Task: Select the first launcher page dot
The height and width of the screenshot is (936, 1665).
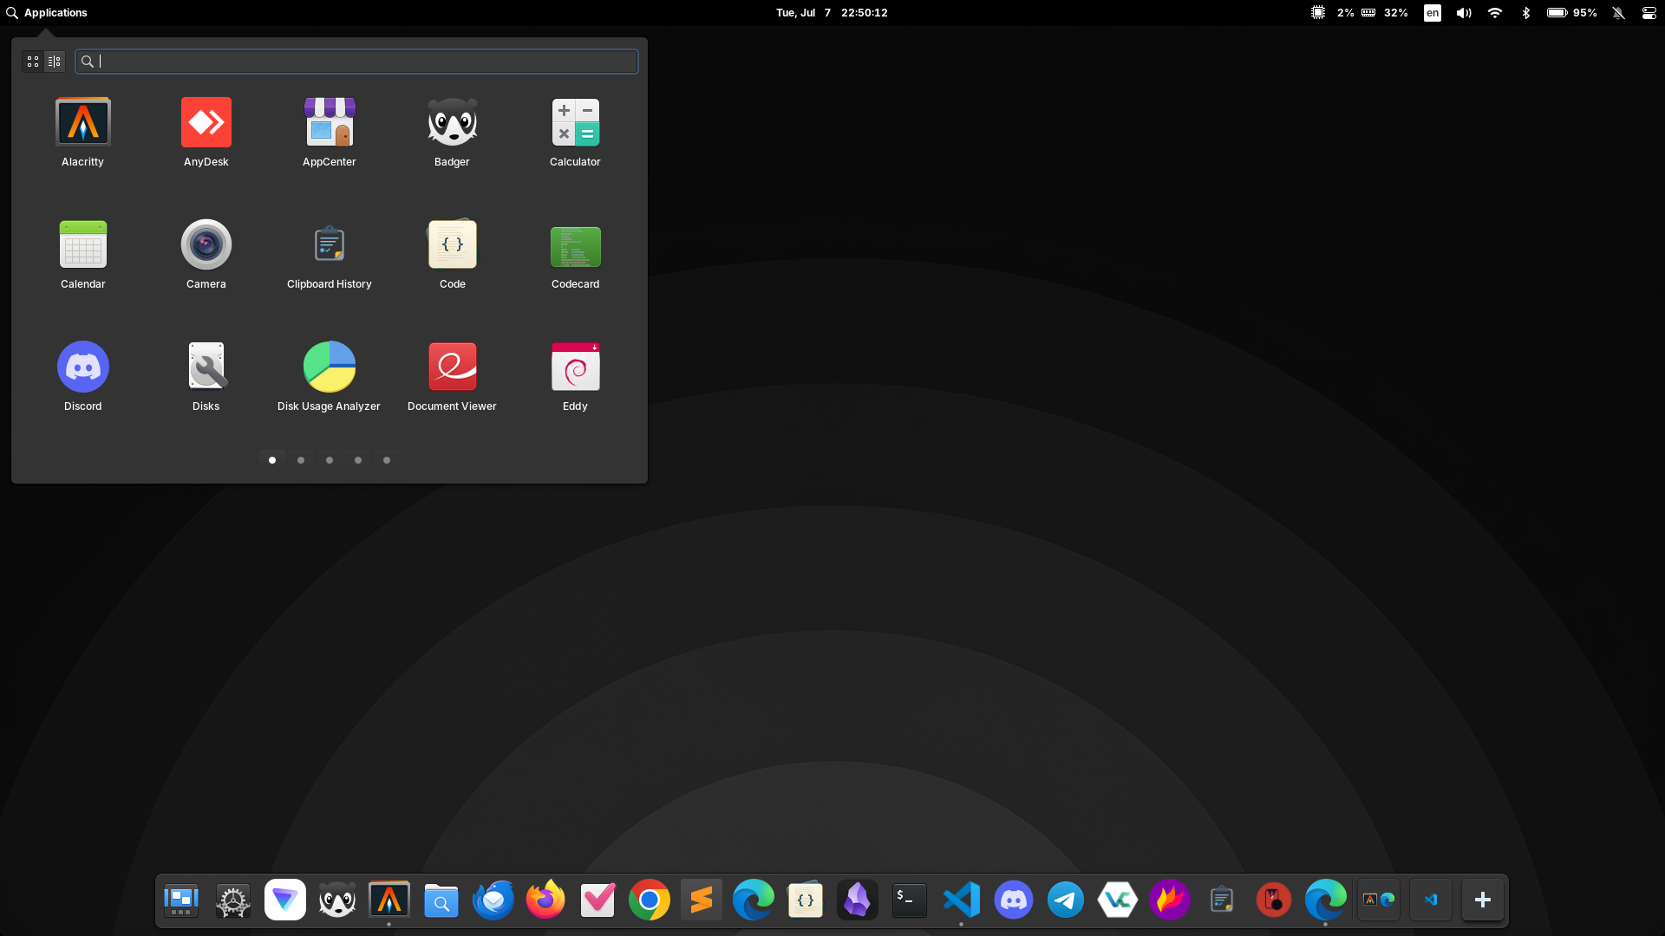Action: (272, 460)
